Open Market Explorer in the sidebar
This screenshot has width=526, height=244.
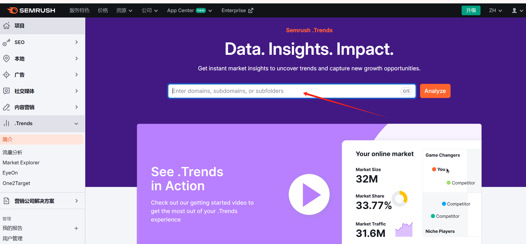(21, 163)
